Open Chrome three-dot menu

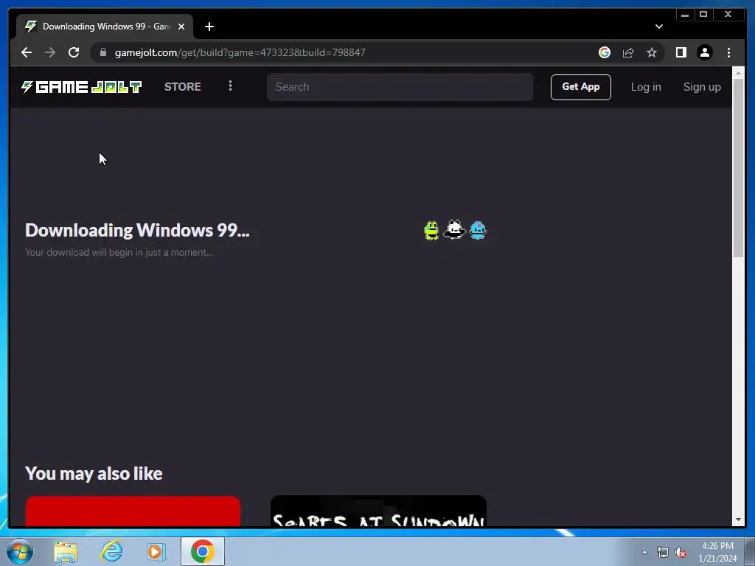tap(728, 52)
